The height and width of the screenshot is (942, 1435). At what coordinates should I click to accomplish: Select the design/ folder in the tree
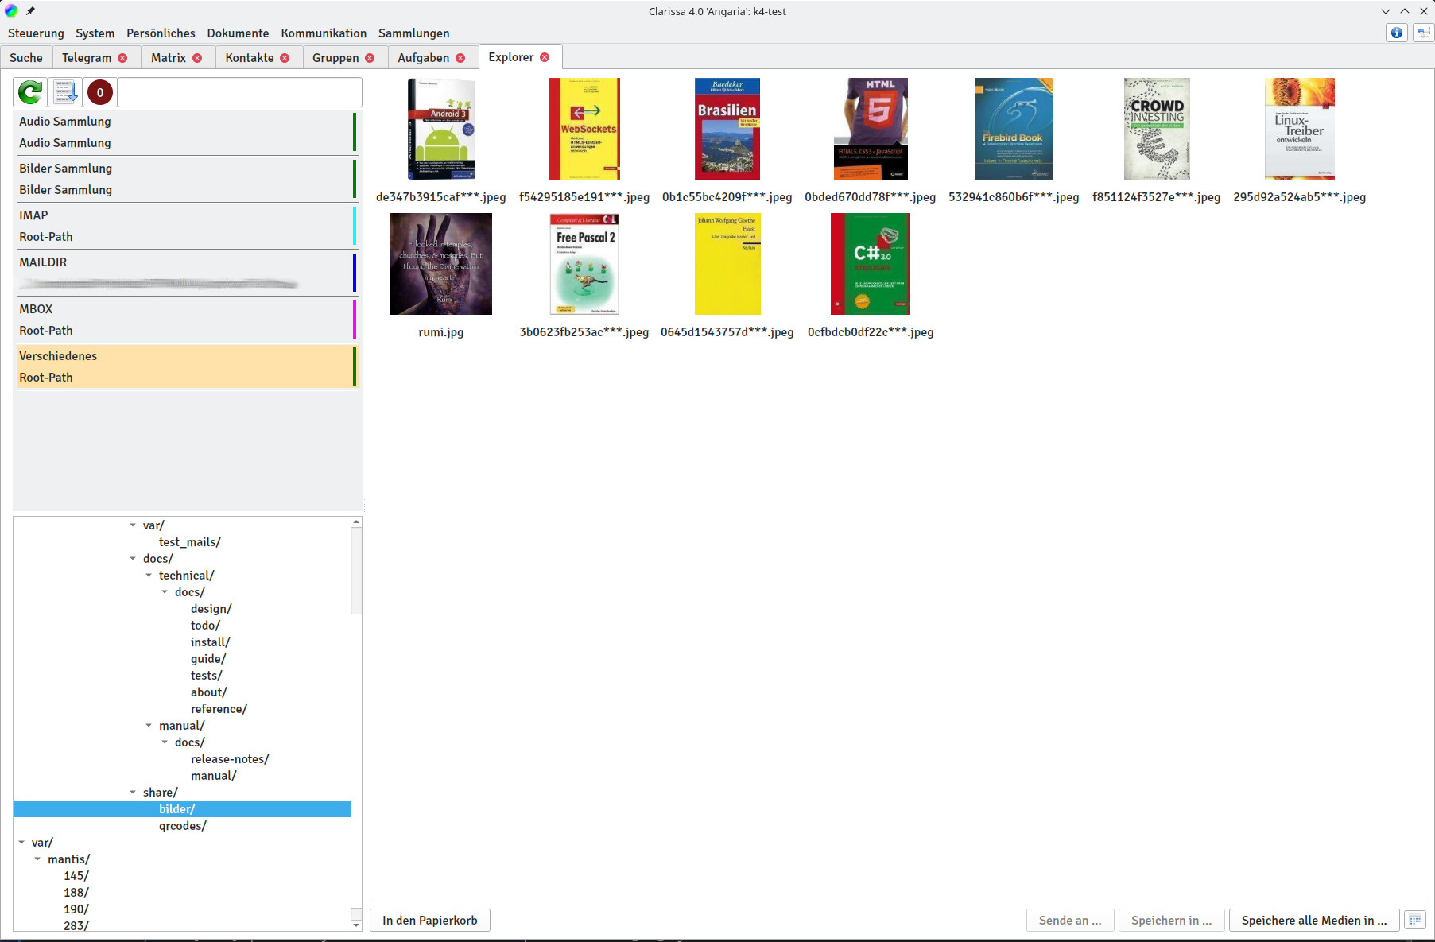(211, 608)
